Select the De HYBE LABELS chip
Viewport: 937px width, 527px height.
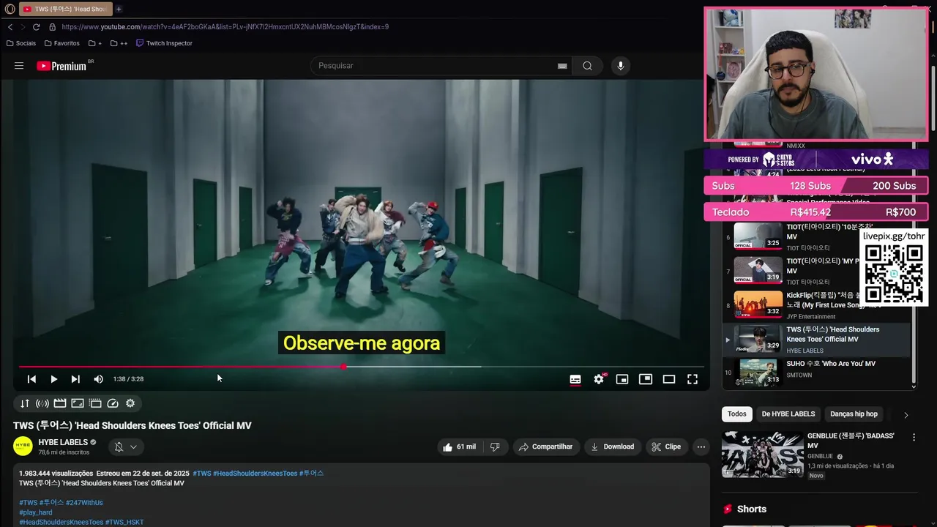(788, 414)
